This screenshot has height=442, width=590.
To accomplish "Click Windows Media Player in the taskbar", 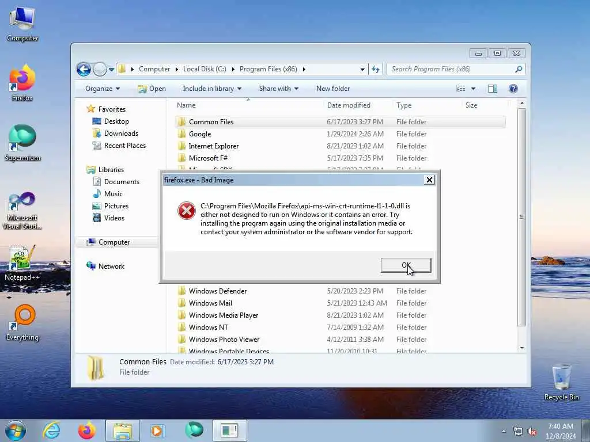I will [157, 430].
